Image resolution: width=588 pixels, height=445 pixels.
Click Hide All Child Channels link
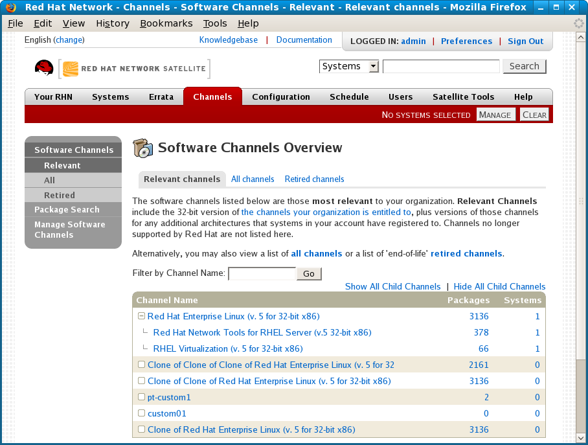pyautogui.click(x=499, y=287)
